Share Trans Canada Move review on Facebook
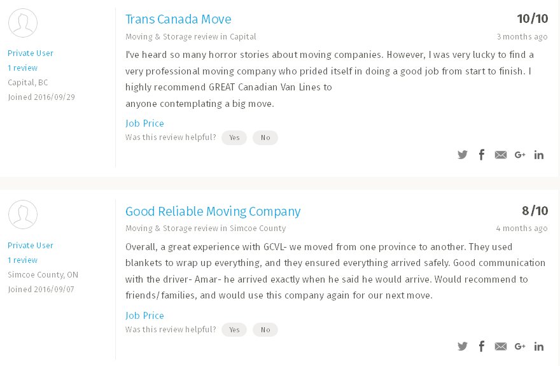The image size is (560, 366). 482,155
